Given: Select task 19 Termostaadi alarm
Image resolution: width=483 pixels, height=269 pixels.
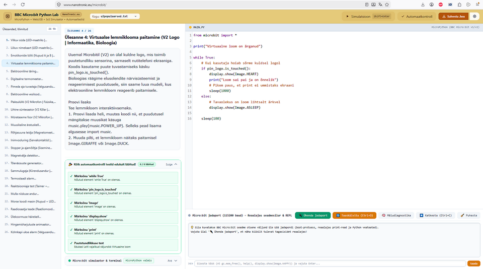Looking at the screenshot, I should [x=30, y=178].
